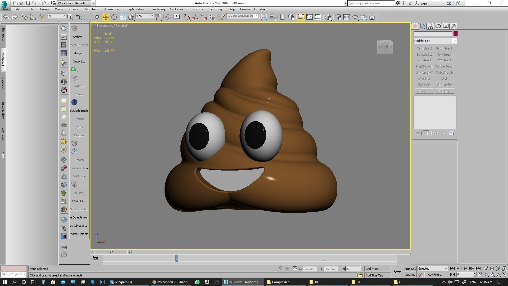Click the Zoom Extents All navigation icon
The width and height of the screenshot is (508, 286).
pyautogui.click(x=504, y=269)
